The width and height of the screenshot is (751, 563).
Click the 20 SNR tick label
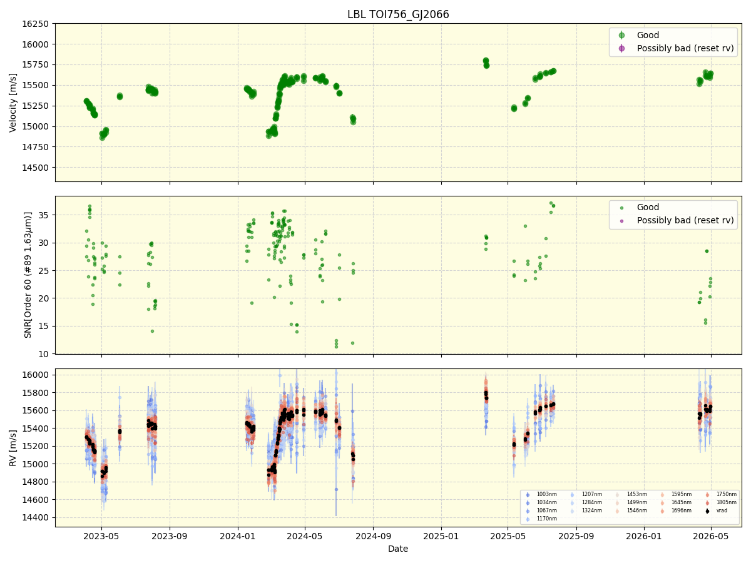click(x=44, y=298)
